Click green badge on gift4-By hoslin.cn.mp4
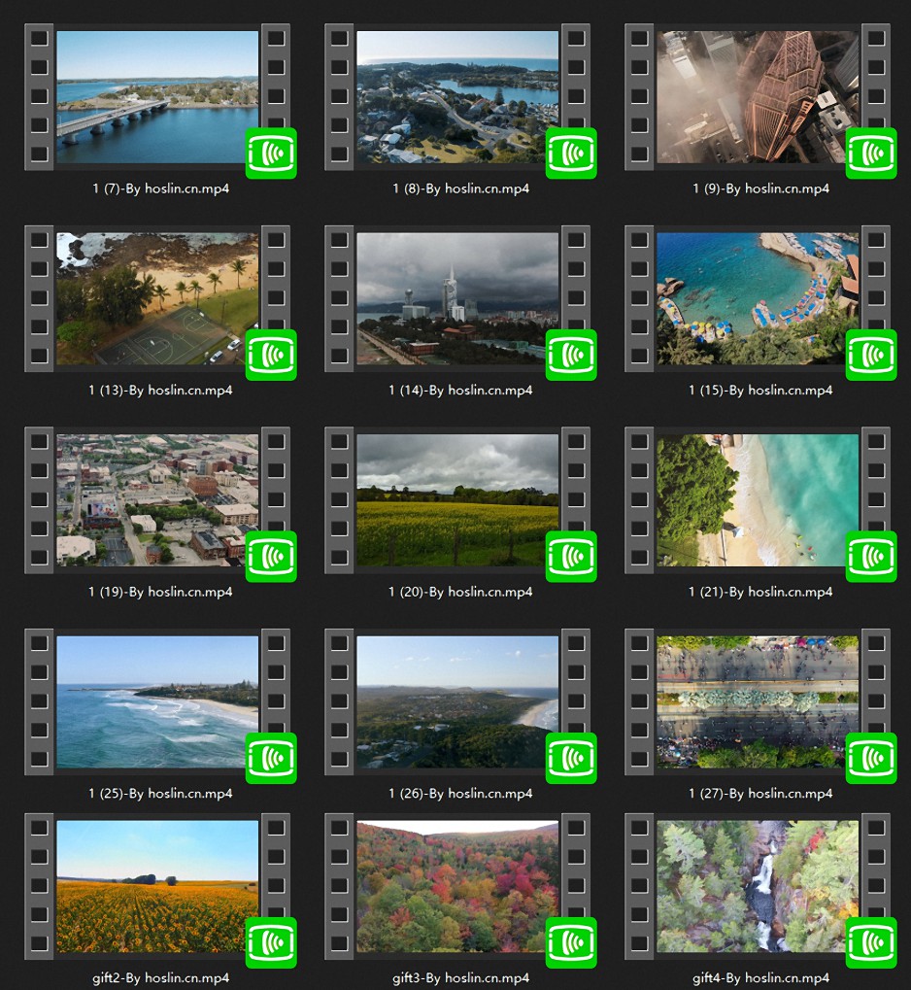The height and width of the screenshot is (990, 911). [x=871, y=942]
